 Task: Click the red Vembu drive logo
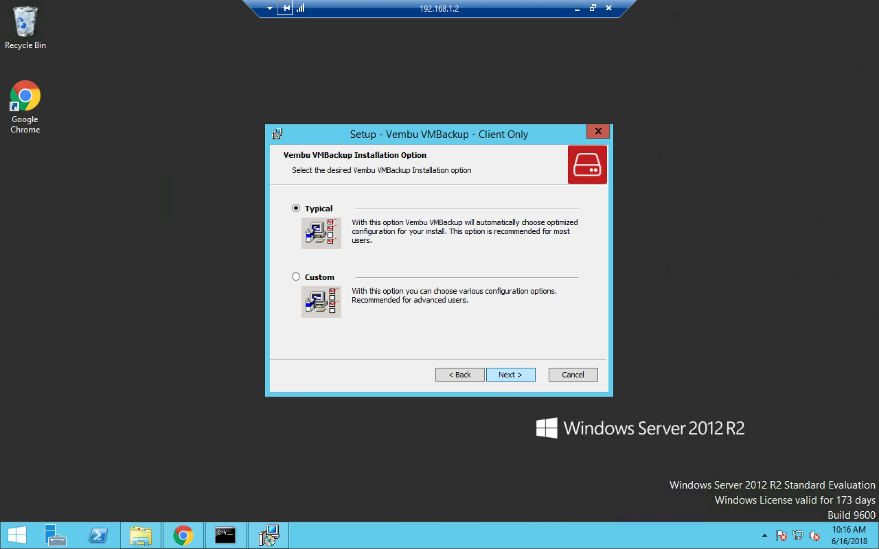click(x=587, y=165)
